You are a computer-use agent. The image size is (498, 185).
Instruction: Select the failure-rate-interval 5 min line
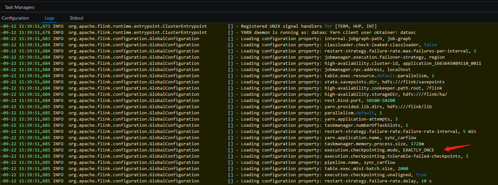(x=238, y=132)
